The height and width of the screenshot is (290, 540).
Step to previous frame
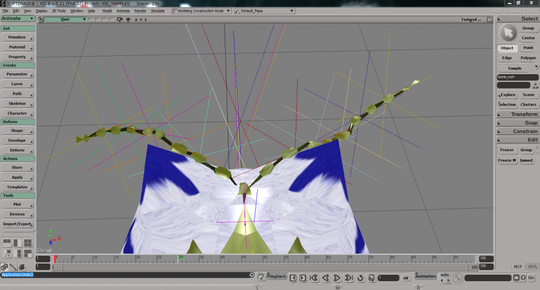click(293, 278)
